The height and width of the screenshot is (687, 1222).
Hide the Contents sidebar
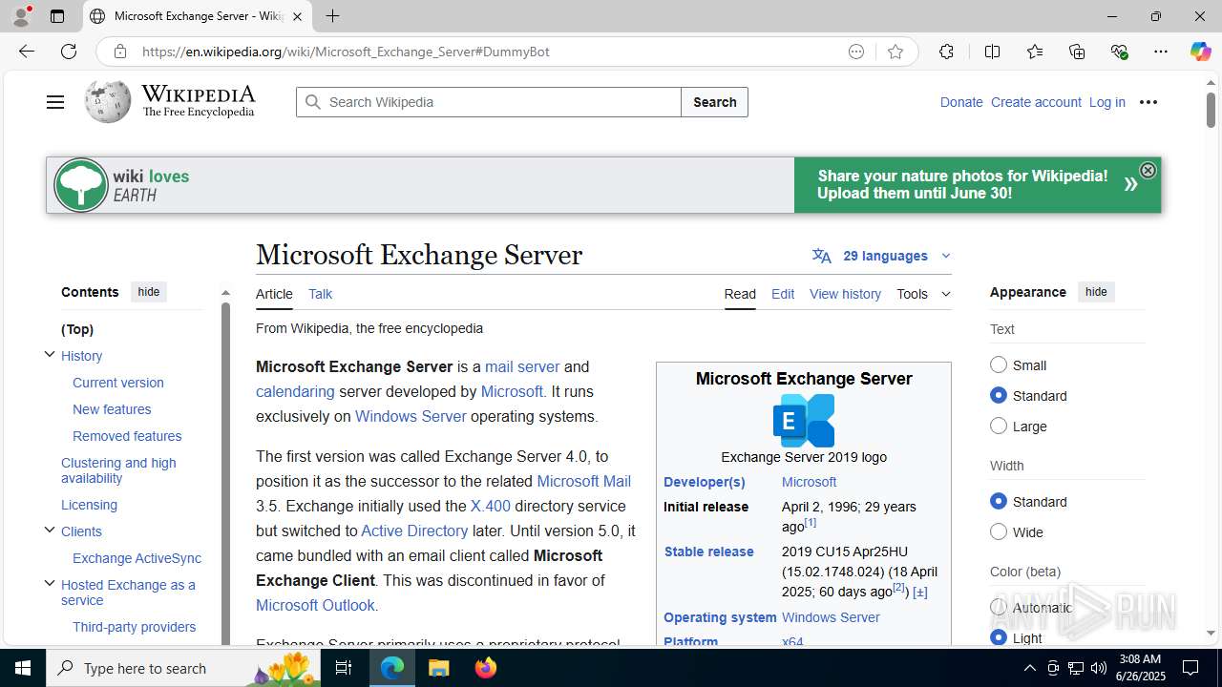click(x=149, y=292)
